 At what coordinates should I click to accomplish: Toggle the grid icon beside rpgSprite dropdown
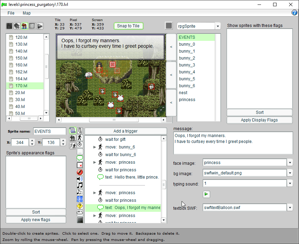(x=169, y=26)
